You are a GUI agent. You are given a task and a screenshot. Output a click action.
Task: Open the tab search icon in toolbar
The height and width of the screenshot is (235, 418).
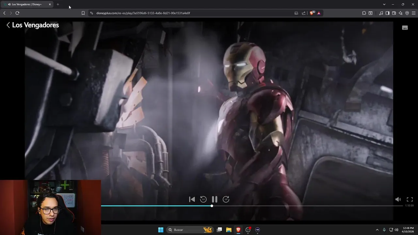(371, 13)
